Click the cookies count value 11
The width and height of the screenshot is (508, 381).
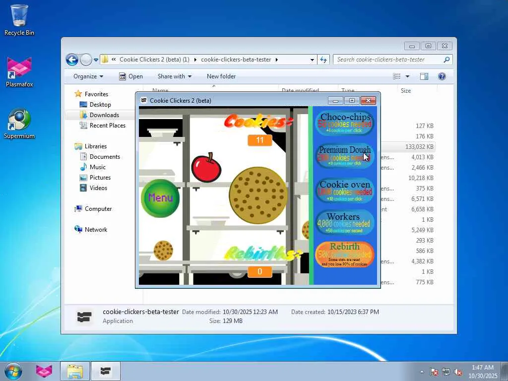(260, 140)
